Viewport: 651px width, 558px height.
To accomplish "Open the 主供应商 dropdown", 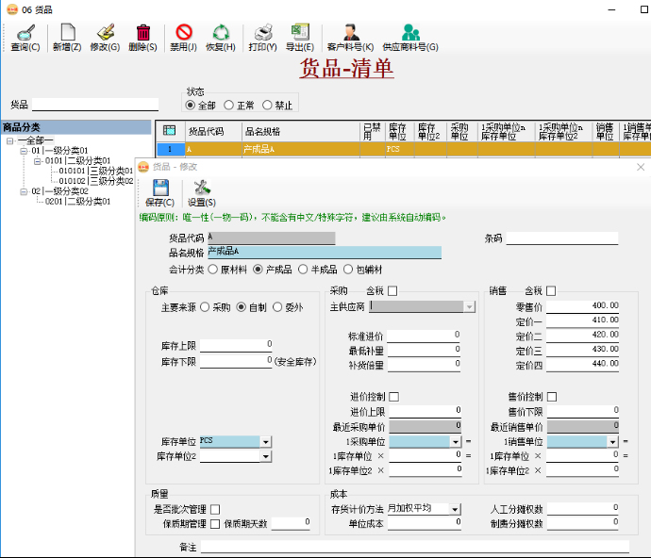I will pyautogui.click(x=469, y=306).
